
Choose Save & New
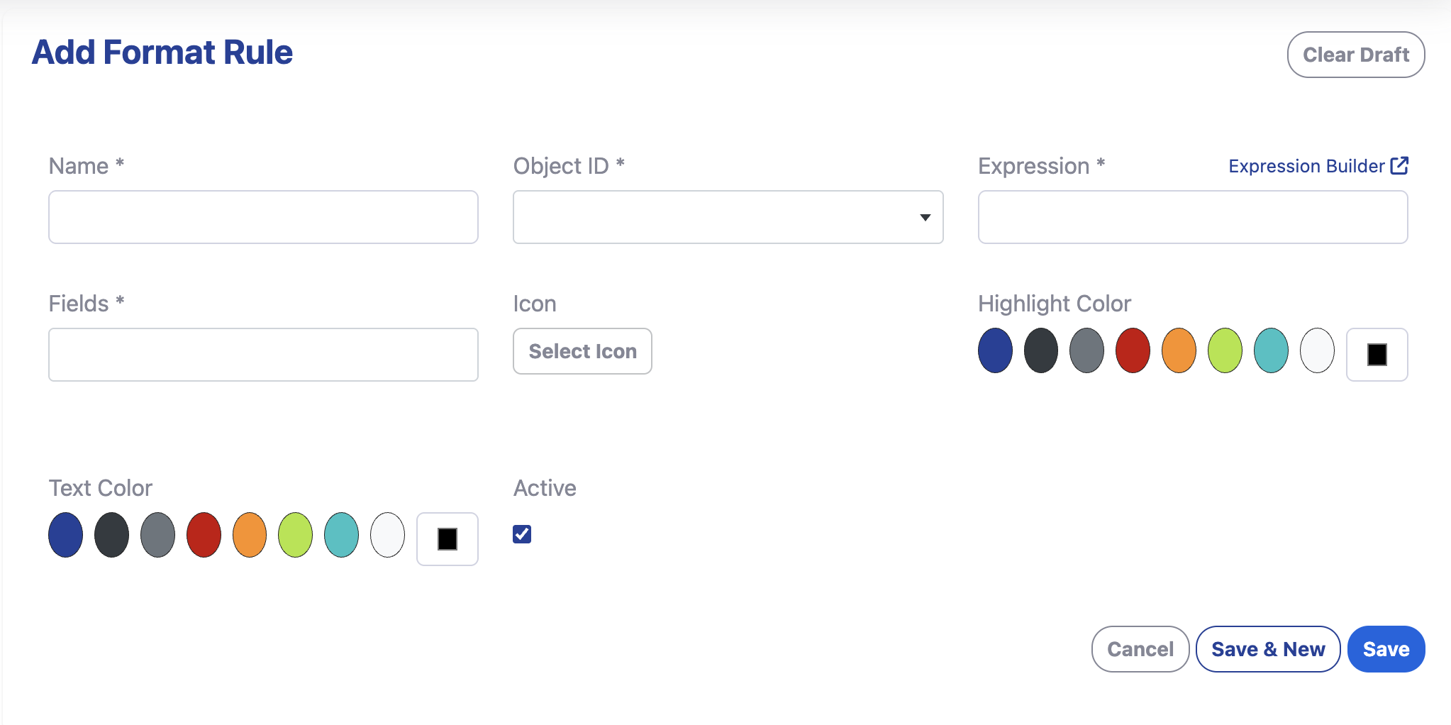click(1268, 649)
